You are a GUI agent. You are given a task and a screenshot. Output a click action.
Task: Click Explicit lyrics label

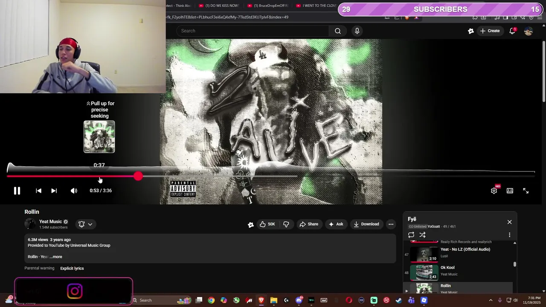coord(72,268)
